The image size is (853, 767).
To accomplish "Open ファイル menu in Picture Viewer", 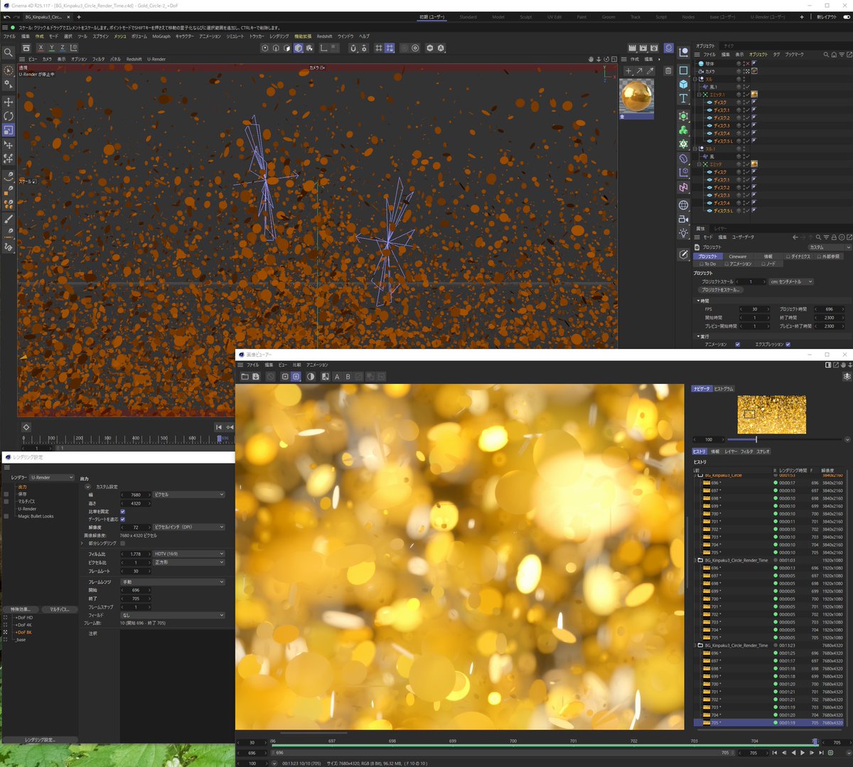I will pos(253,365).
